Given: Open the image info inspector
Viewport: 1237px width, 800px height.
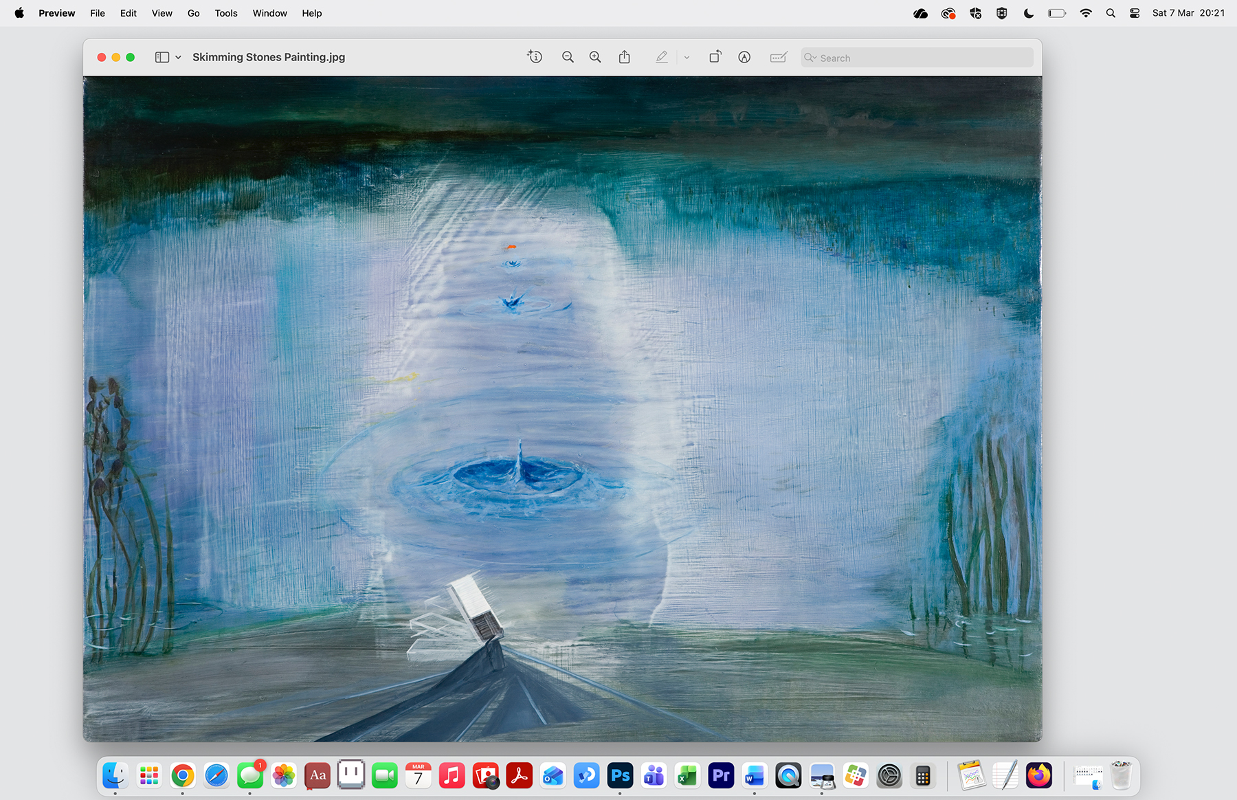Looking at the screenshot, I should click(x=535, y=57).
